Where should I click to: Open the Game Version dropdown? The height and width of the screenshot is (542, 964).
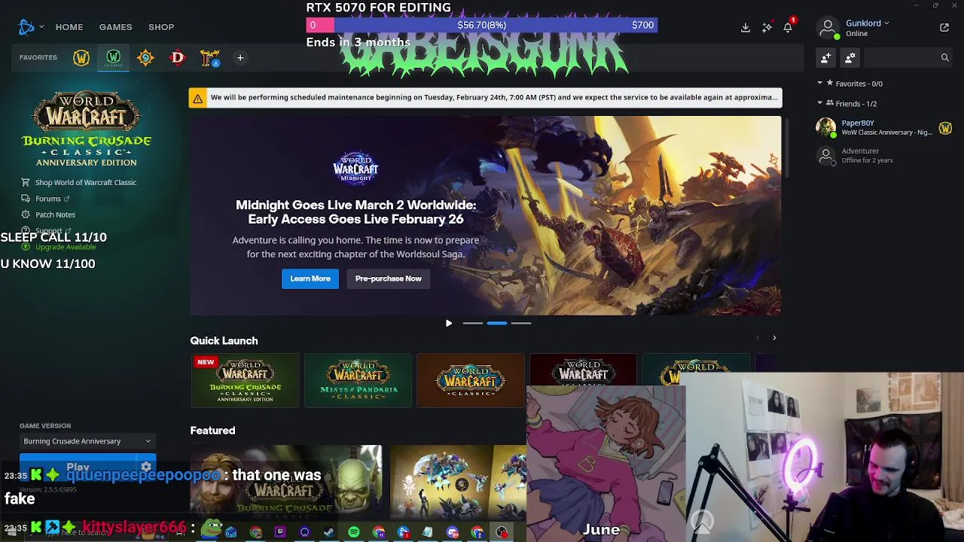click(87, 441)
